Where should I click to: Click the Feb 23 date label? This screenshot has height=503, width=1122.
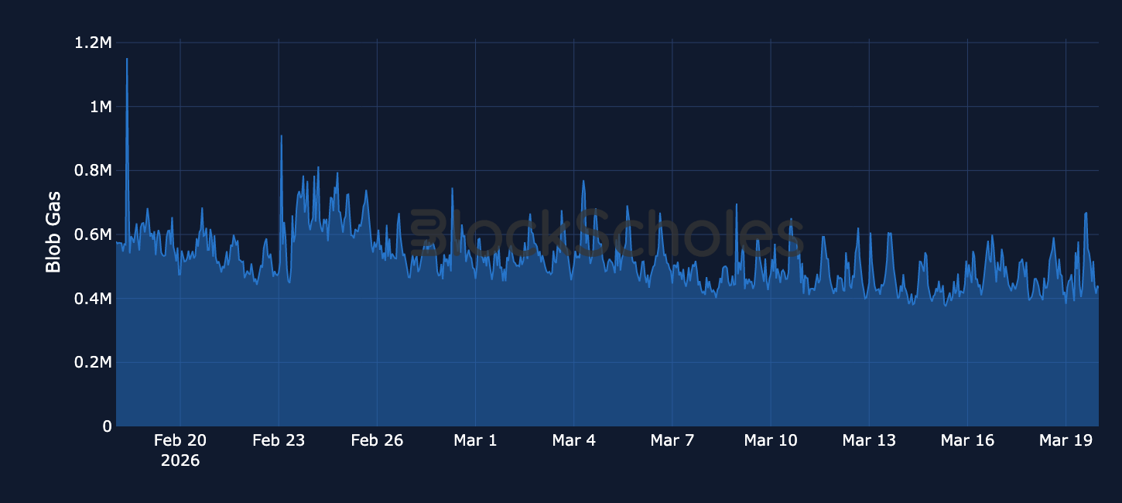279,440
